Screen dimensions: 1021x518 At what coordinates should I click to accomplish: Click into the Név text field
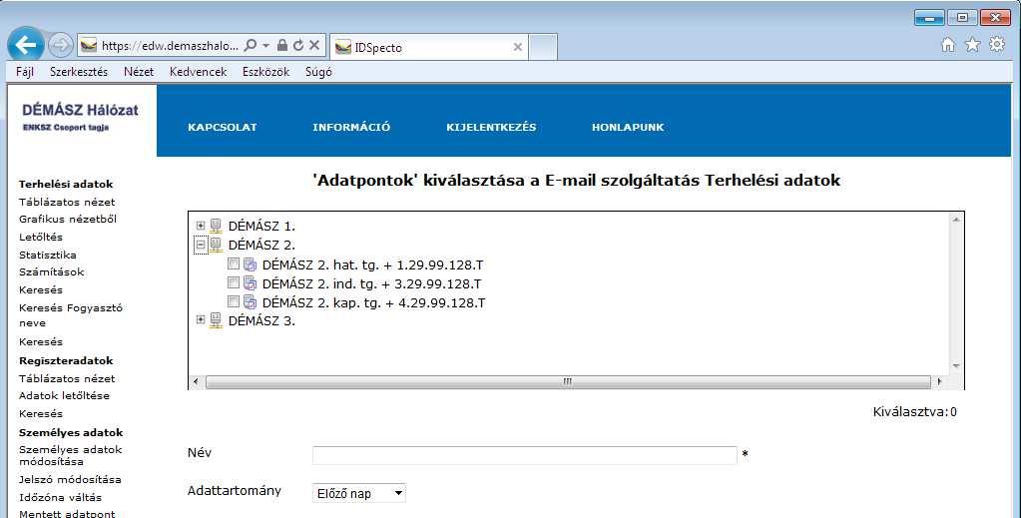tap(524, 455)
